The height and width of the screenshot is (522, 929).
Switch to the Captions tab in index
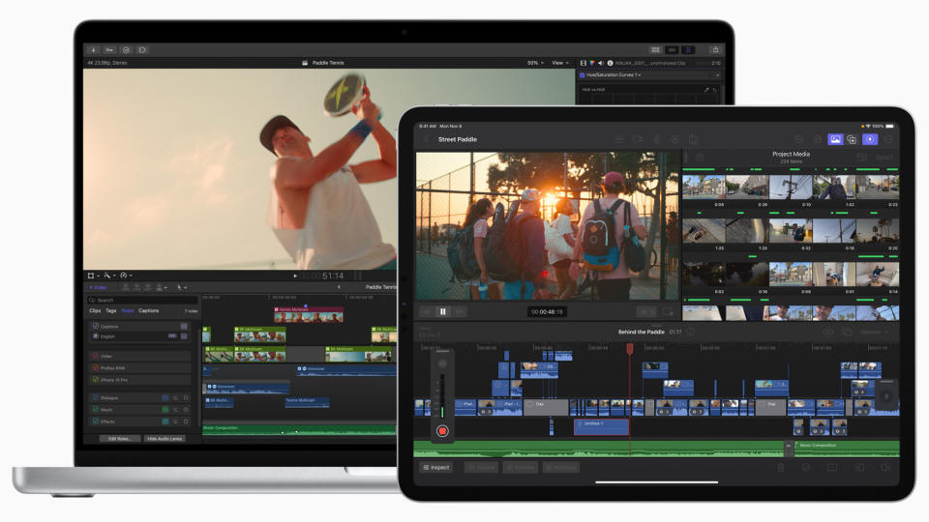point(149,310)
